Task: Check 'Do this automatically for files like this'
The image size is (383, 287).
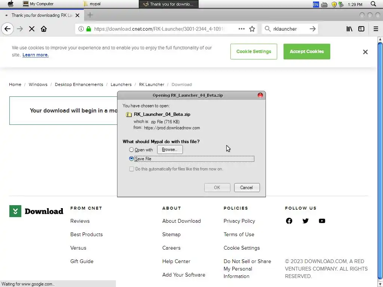Action: 131,169
